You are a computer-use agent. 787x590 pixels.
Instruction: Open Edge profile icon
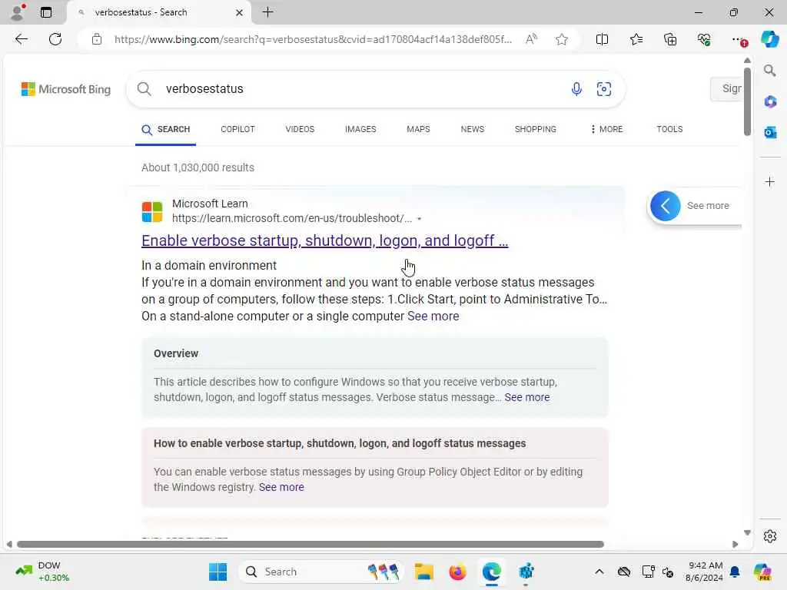click(x=18, y=12)
